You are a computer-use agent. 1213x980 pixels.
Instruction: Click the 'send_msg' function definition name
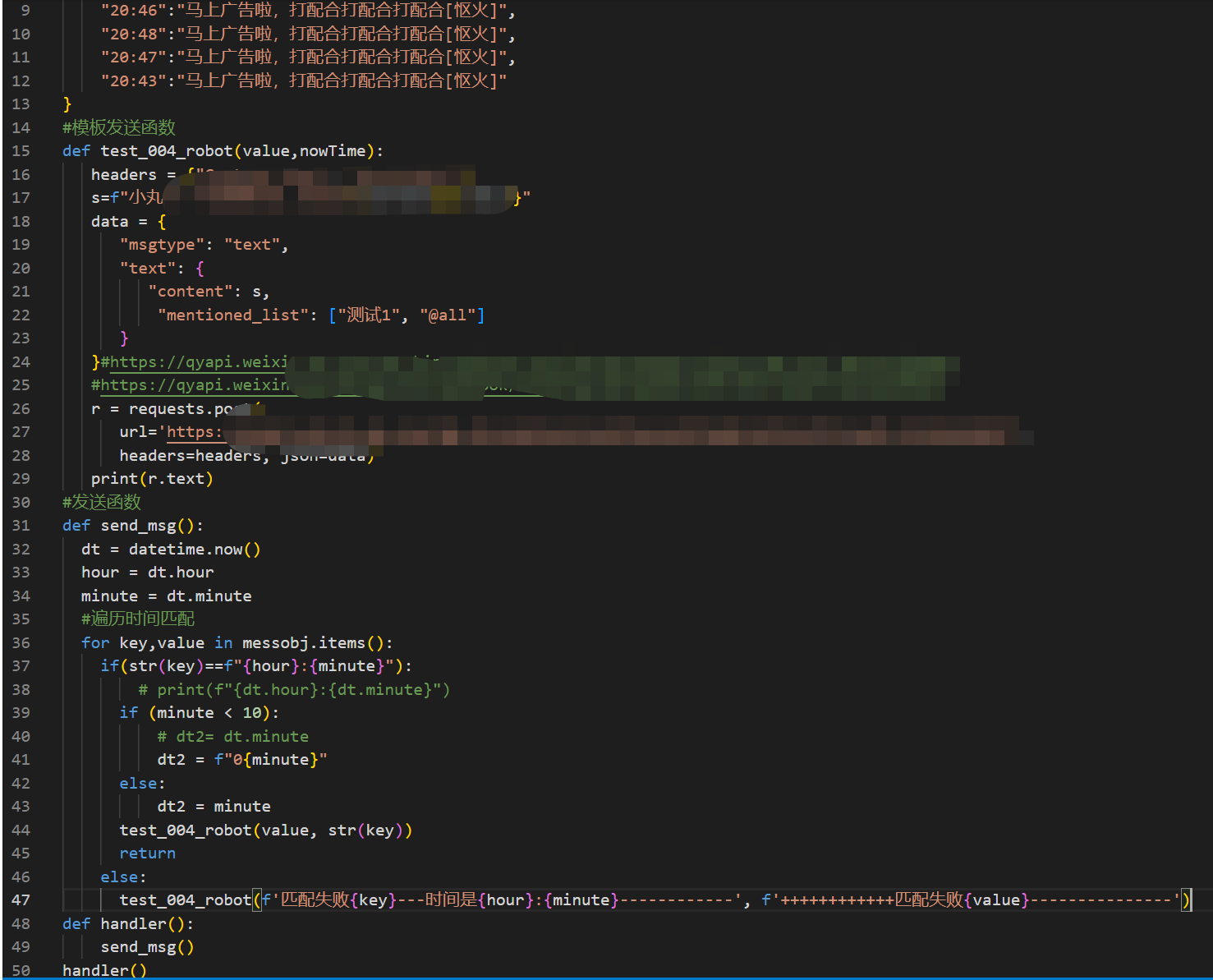138,526
